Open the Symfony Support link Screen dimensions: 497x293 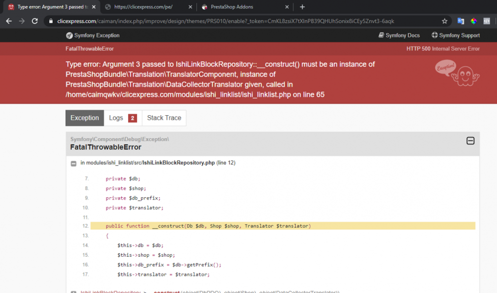(x=455, y=35)
